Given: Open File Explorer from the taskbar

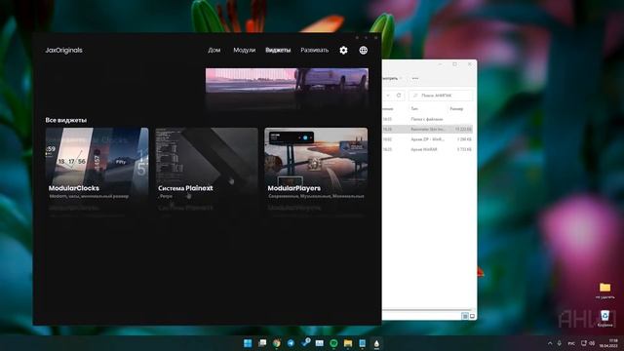Looking at the screenshot, I should (x=348, y=343).
